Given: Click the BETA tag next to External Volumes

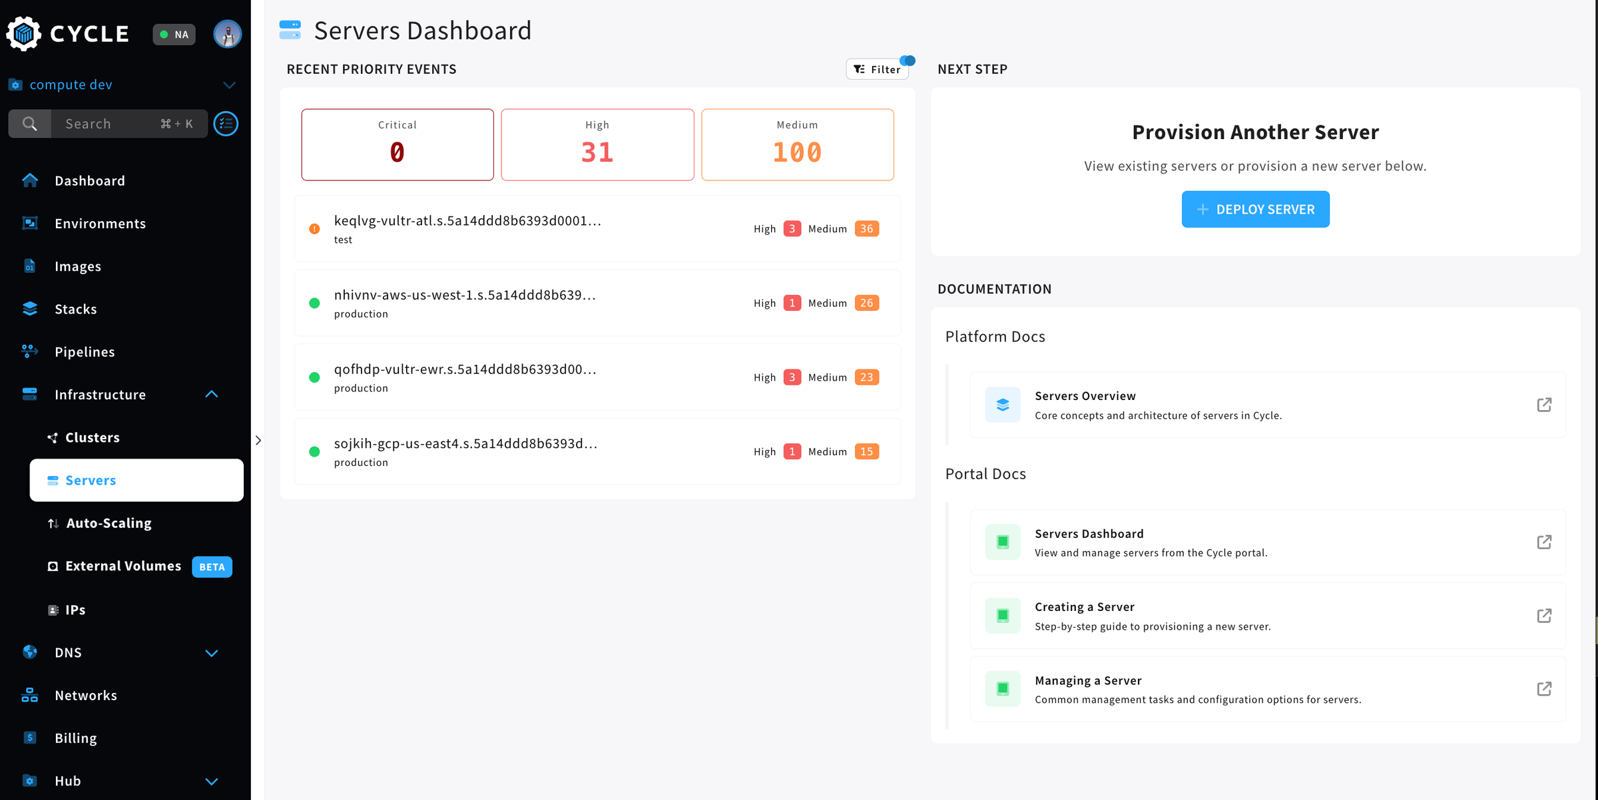Looking at the screenshot, I should (x=212, y=567).
